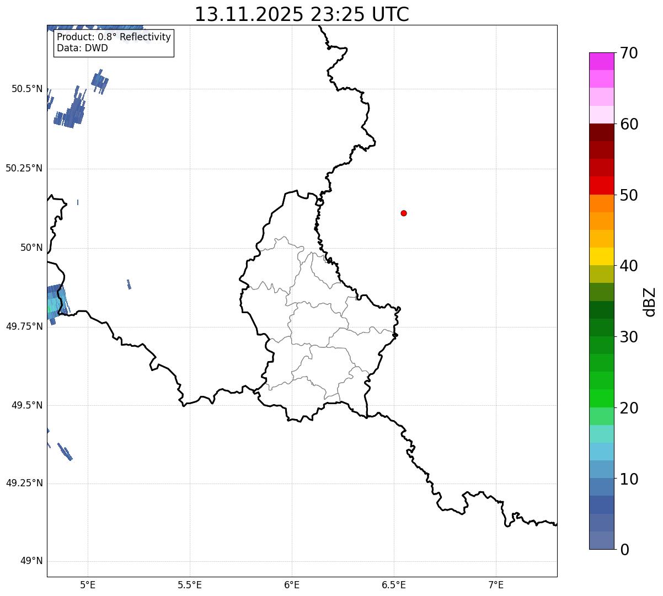The width and height of the screenshot is (663, 596).
Task: Click the bright red colorbar segment below 50
Action: point(601,186)
